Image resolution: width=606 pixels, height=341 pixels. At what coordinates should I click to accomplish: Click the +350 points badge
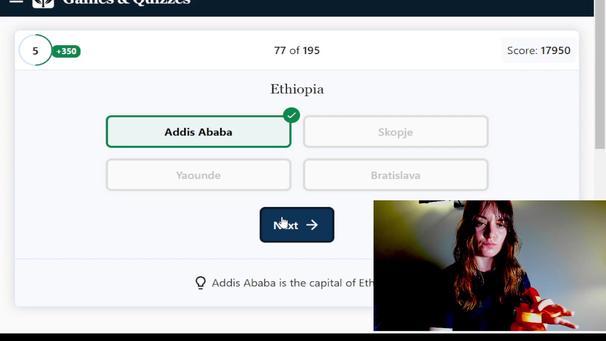pyautogui.click(x=66, y=51)
